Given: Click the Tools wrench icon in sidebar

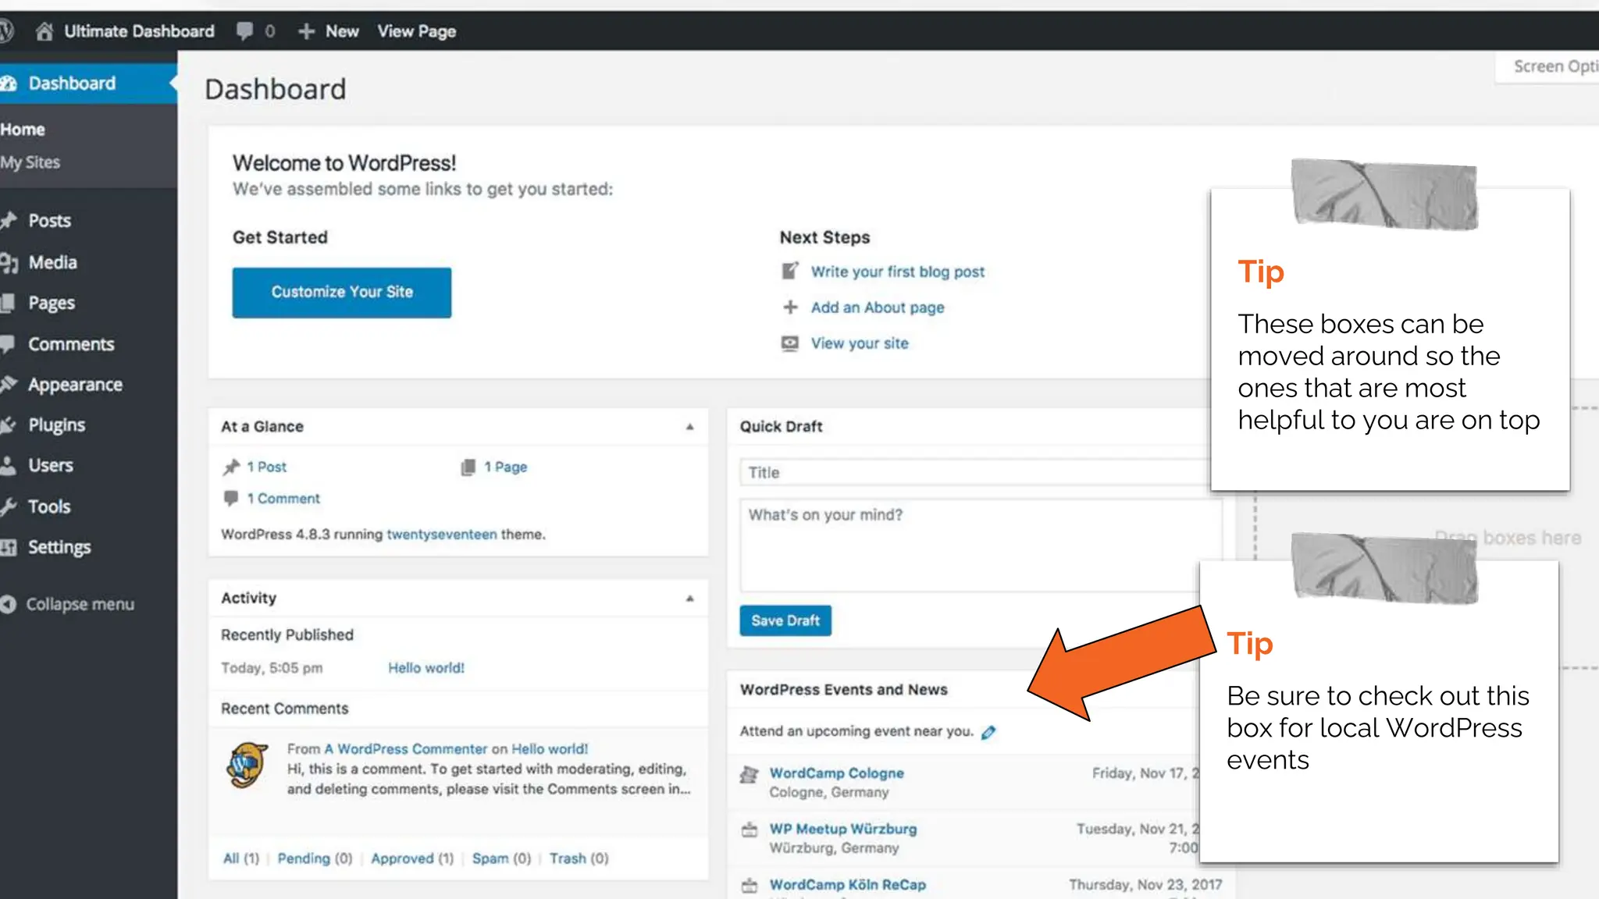Looking at the screenshot, I should (9, 506).
